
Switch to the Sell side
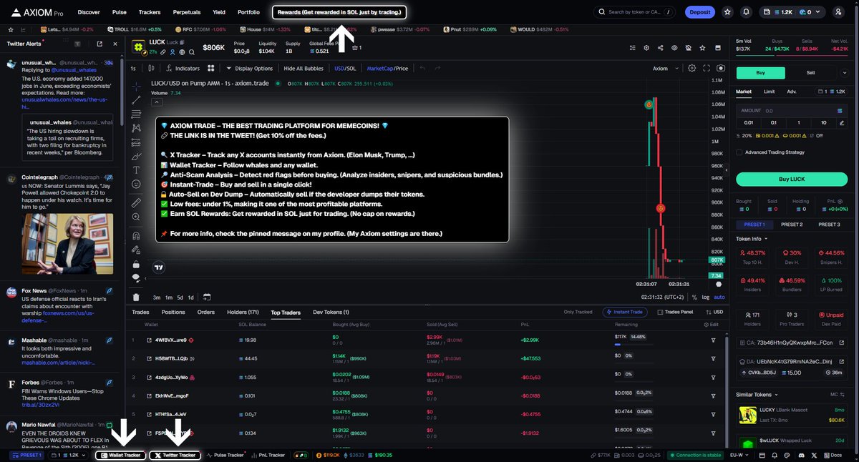click(x=811, y=72)
